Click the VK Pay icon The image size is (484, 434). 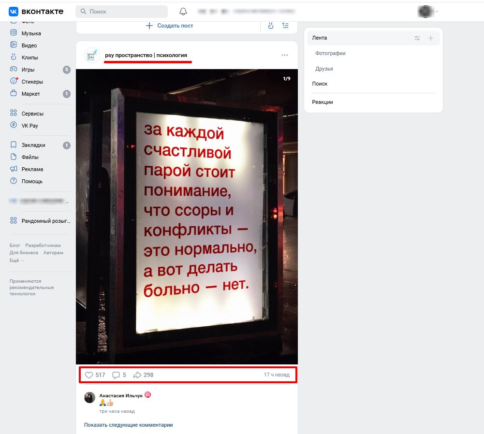click(x=14, y=125)
